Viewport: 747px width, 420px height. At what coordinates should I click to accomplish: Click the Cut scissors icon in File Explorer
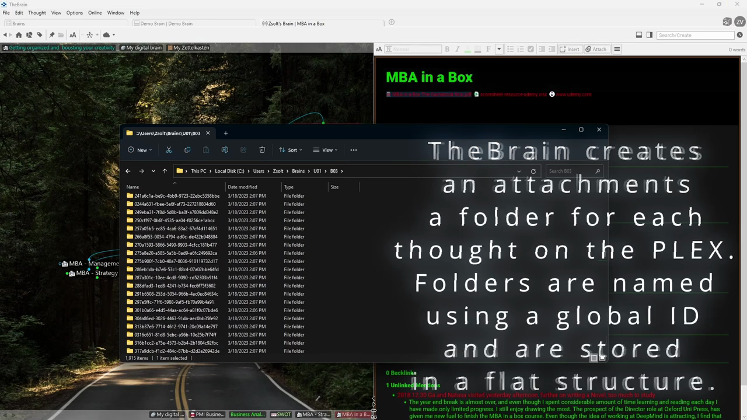click(x=169, y=150)
